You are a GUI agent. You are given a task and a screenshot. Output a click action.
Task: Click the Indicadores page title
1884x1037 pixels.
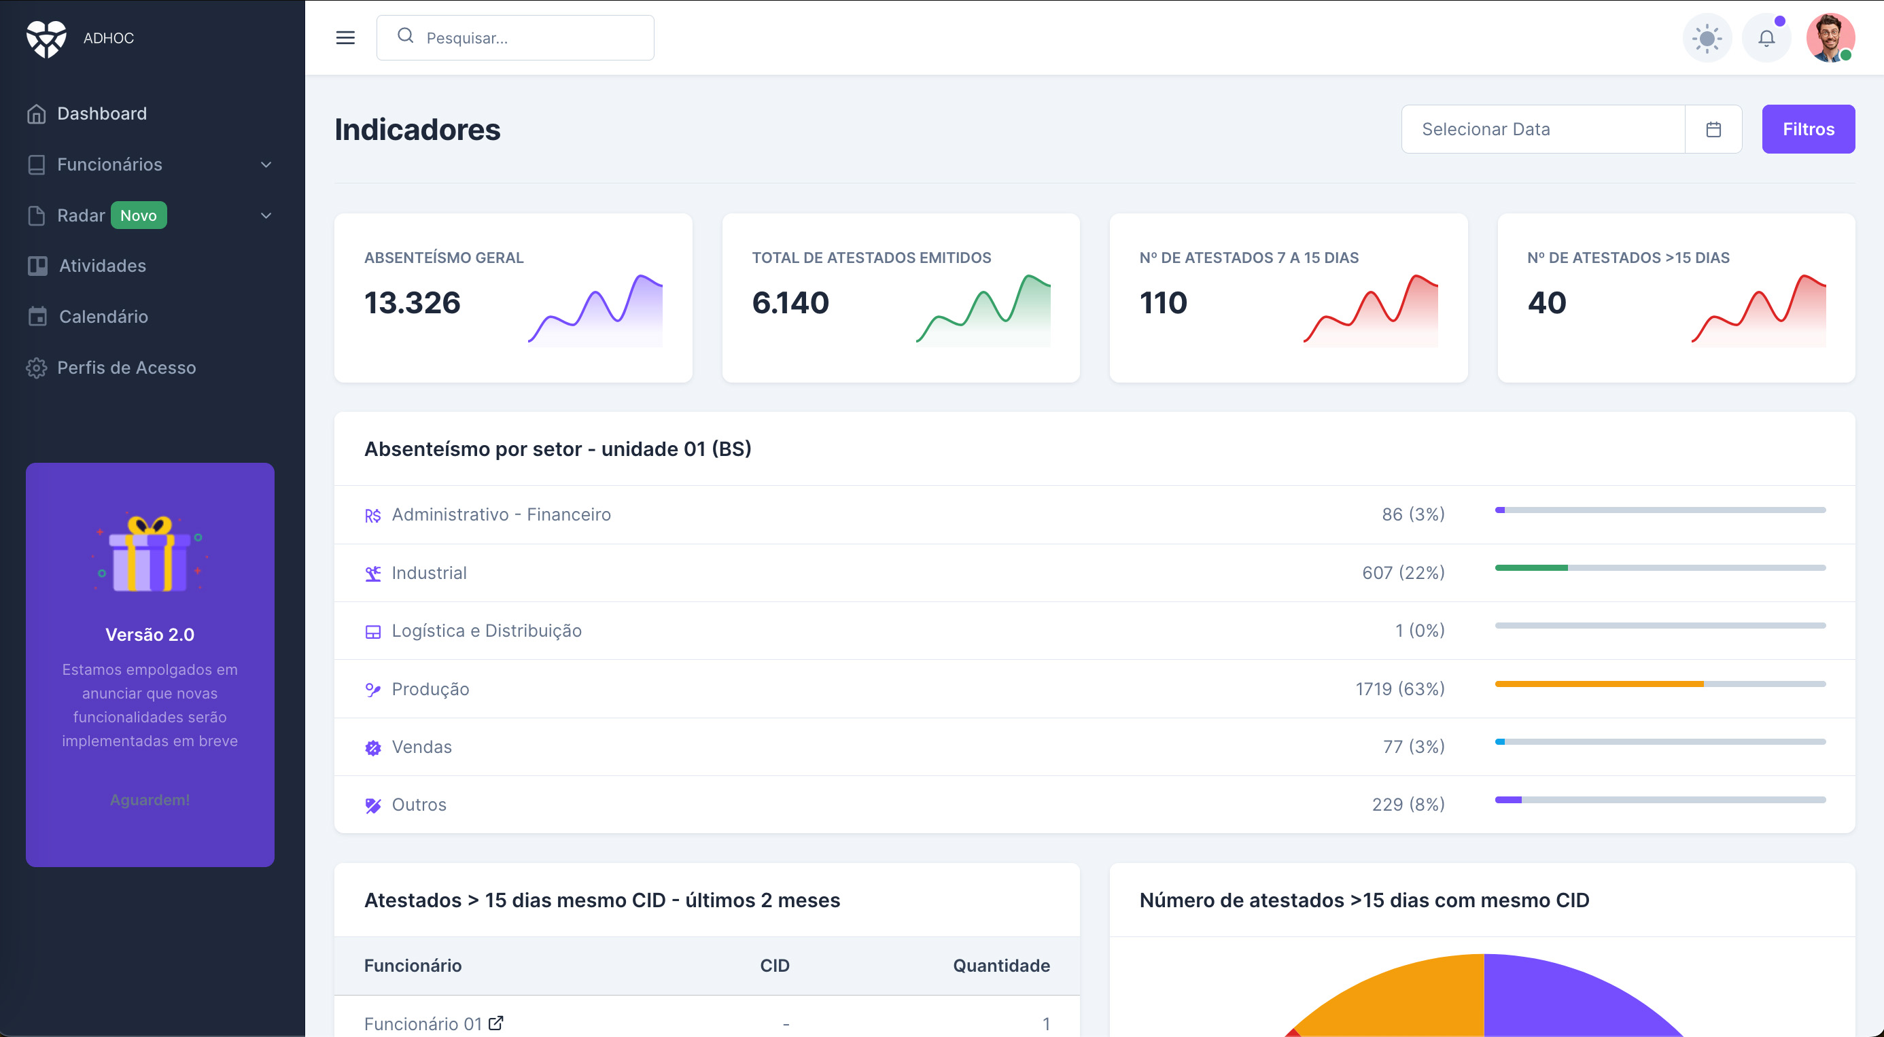click(417, 129)
